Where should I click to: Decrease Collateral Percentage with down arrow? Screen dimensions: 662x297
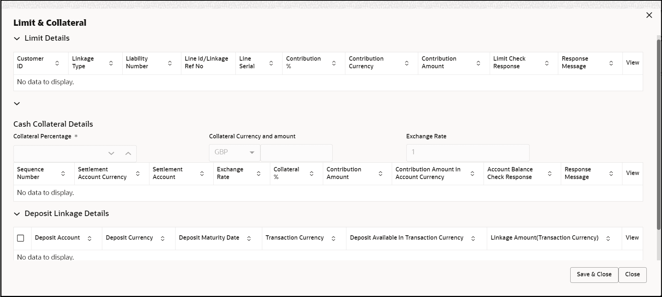pos(111,154)
